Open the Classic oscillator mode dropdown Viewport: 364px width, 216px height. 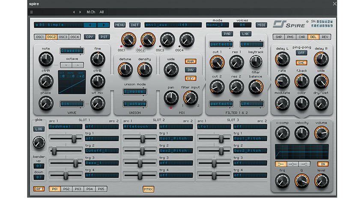pyautogui.click(x=72, y=50)
